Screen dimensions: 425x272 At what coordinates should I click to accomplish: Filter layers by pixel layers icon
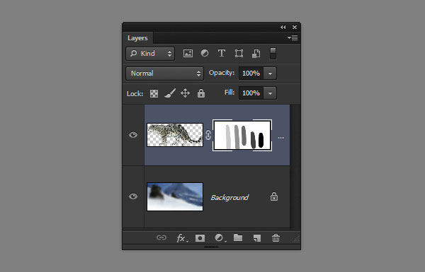pyautogui.click(x=188, y=53)
